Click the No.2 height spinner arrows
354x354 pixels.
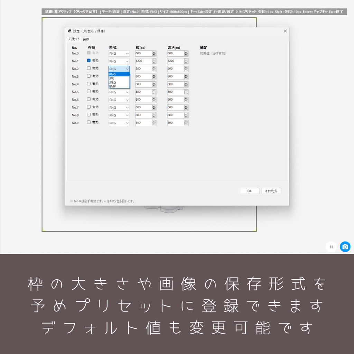tap(186, 69)
